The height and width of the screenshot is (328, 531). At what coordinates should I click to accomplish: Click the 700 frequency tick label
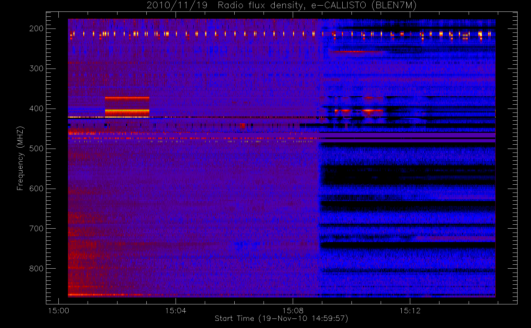(x=36, y=229)
